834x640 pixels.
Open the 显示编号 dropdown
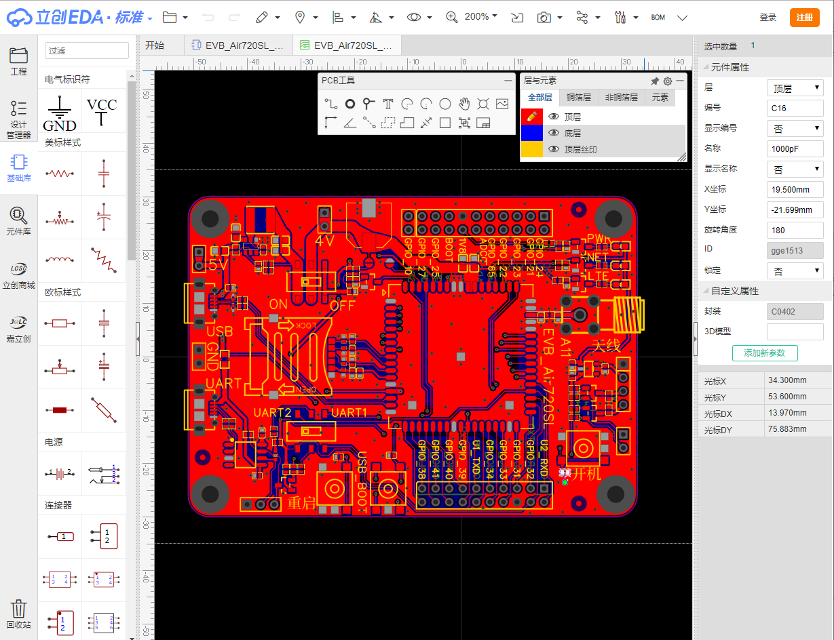[795, 128]
